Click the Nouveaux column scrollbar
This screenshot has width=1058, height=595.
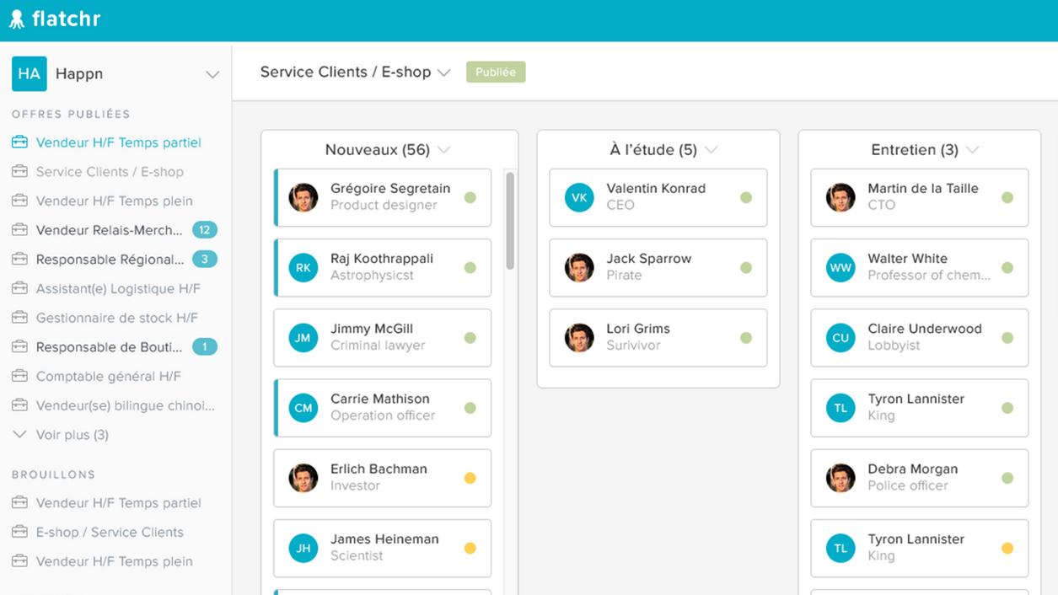pyautogui.click(x=510, y=221)
